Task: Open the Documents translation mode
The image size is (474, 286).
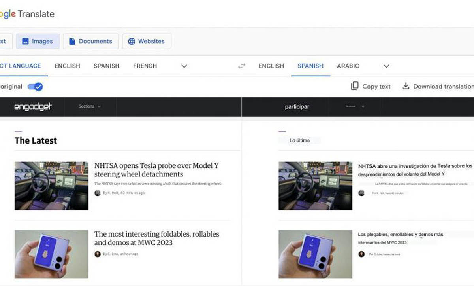Action: tap(90, 41)
